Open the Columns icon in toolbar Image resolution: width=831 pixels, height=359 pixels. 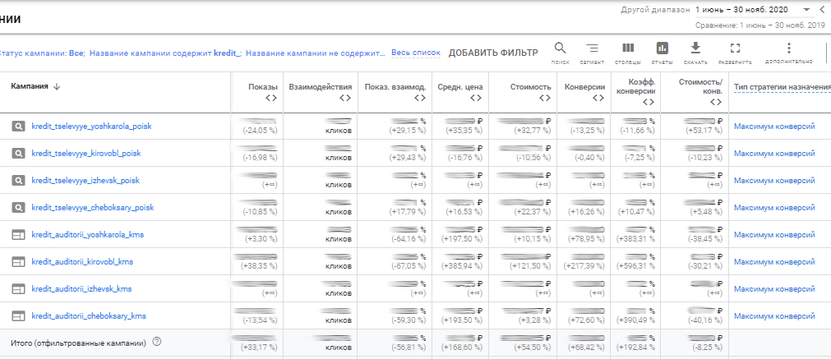628,48
